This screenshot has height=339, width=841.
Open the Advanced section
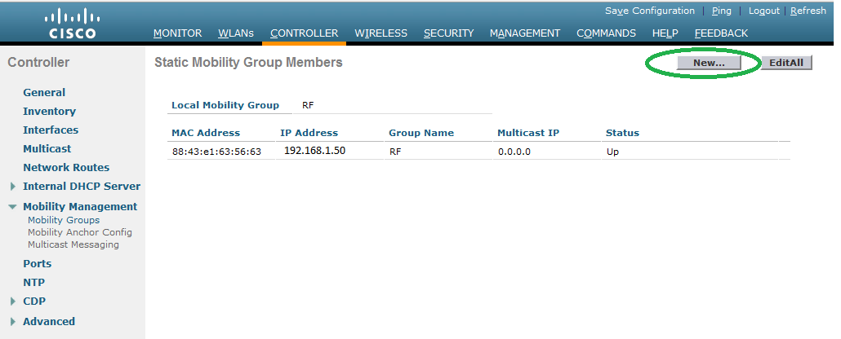pyautogui.click(x=49, y=321)
